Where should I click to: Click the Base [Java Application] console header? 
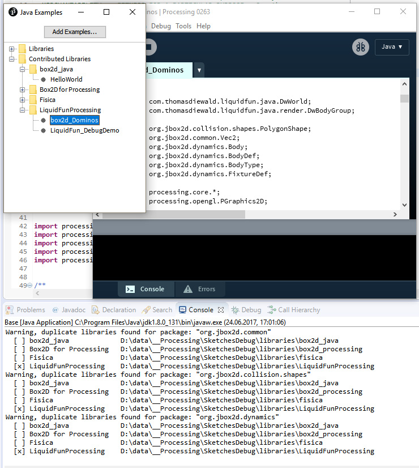pos(145,322)
